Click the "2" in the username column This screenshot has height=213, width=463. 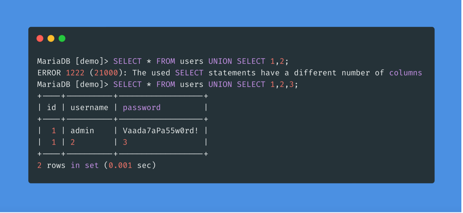[x=73, y=142]
